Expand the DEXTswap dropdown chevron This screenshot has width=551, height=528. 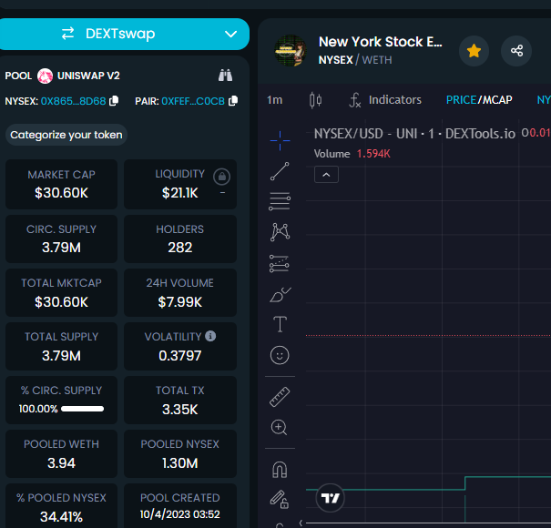point(230,34)
